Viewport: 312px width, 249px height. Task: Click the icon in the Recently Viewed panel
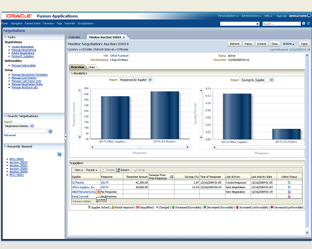[59, 154]
